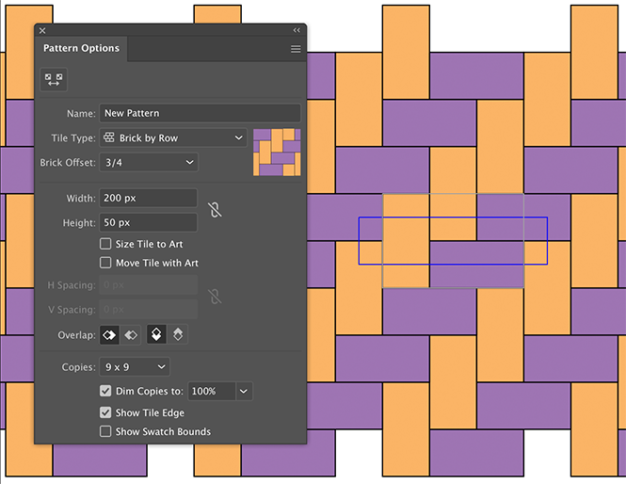Close the Pattern Options panel

(x=42, y=30)
